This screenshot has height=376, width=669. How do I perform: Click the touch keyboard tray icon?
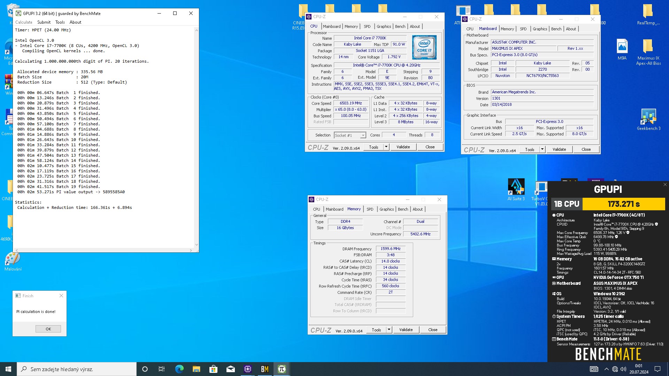pyautogui.click(x=594, y=369)
